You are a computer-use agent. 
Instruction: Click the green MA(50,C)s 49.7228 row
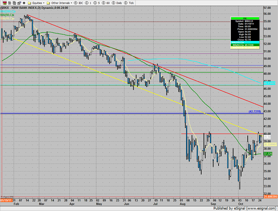click(245, 45)
